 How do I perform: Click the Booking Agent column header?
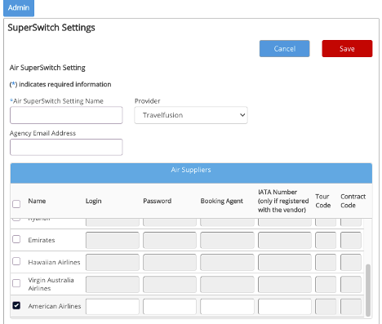pyautogui.click(x=222, y=201)
